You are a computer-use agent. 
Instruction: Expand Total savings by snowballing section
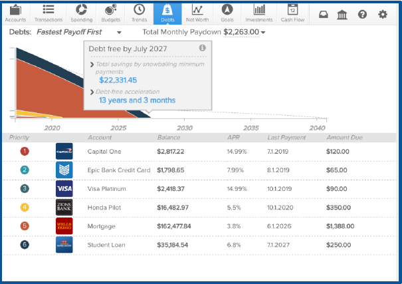point(92,65)
